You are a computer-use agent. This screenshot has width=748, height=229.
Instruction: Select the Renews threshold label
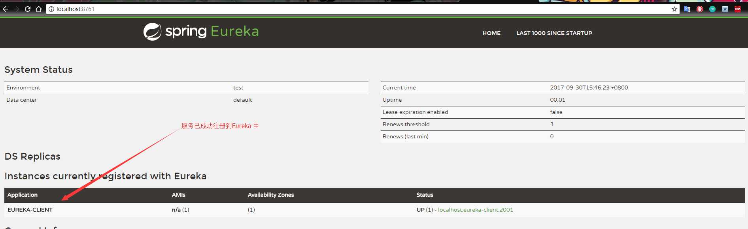coord(406,124)
